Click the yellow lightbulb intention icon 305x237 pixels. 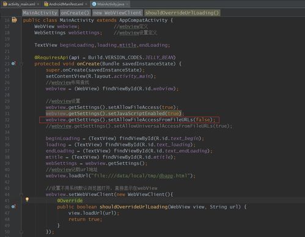(27, 199)
